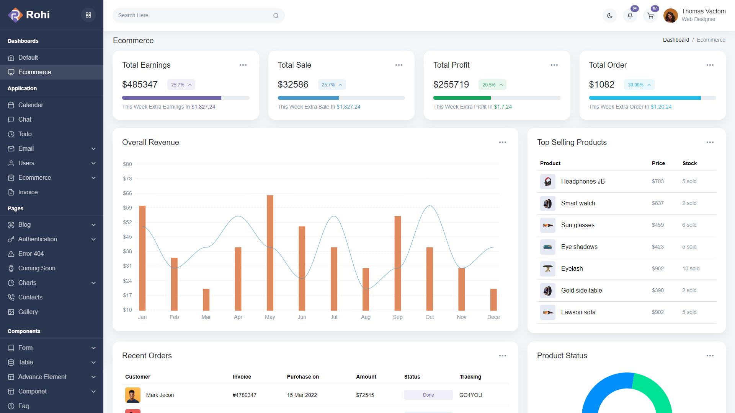Screen dimensions: 735x413
Task: Click the search magnifier icon
Action: click(276, 16)
